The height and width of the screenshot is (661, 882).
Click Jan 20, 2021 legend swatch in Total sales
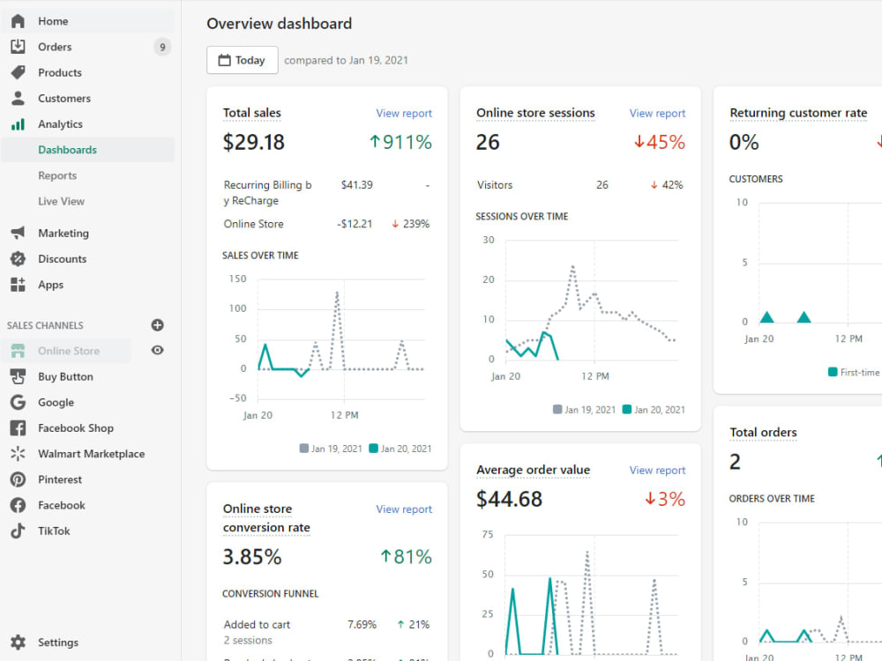[373, 448]
